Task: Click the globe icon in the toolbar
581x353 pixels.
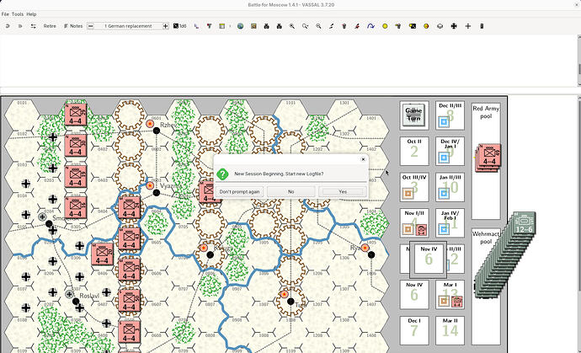Action: (240, 26)
